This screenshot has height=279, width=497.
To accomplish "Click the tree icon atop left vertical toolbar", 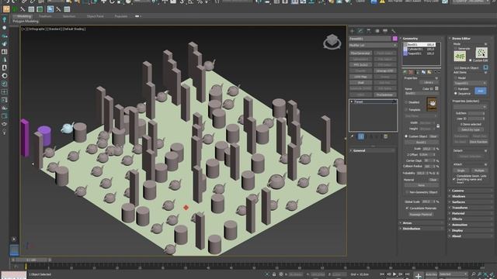I will coord(5,19).
